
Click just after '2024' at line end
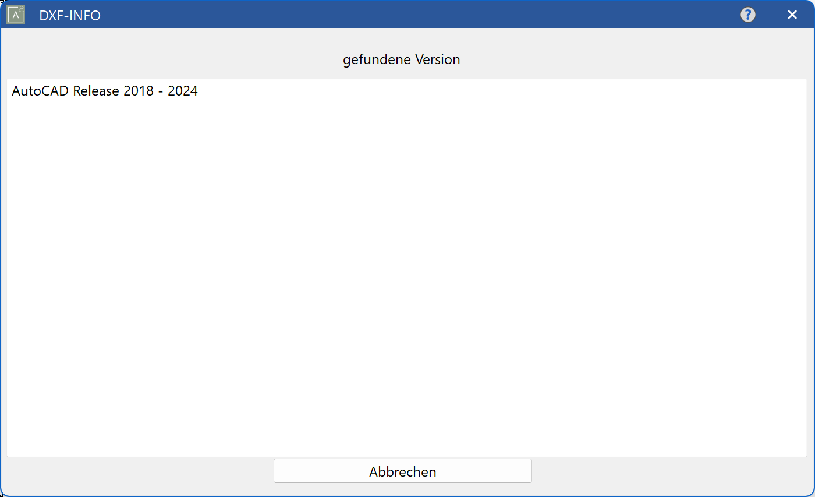(199, 91)
